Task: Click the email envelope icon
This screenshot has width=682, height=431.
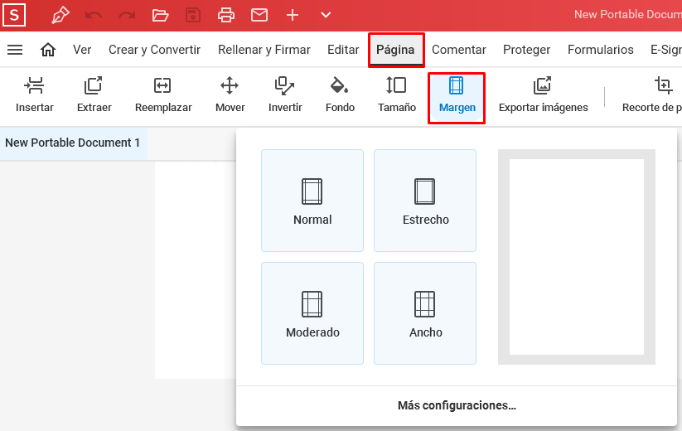Action: click(x=259, y=15)
